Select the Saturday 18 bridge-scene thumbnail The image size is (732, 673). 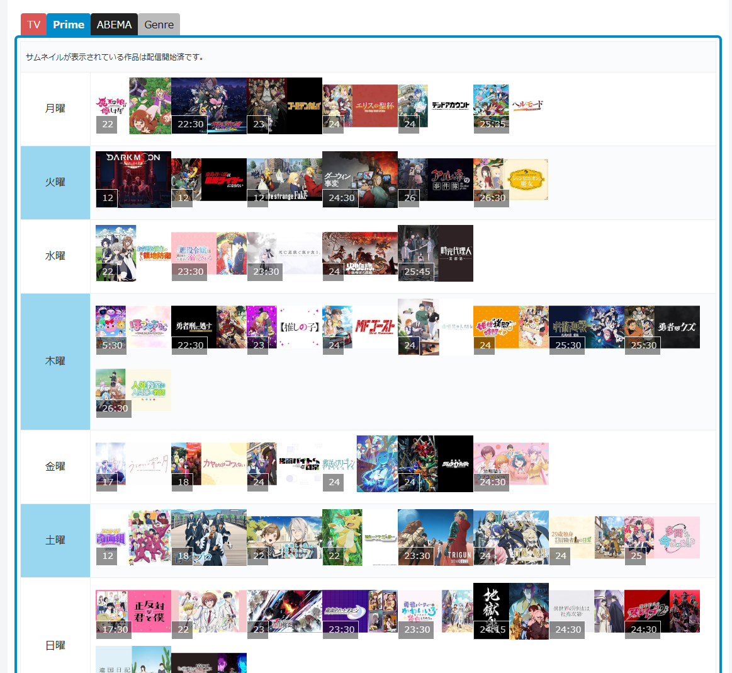tap(209, 538)
